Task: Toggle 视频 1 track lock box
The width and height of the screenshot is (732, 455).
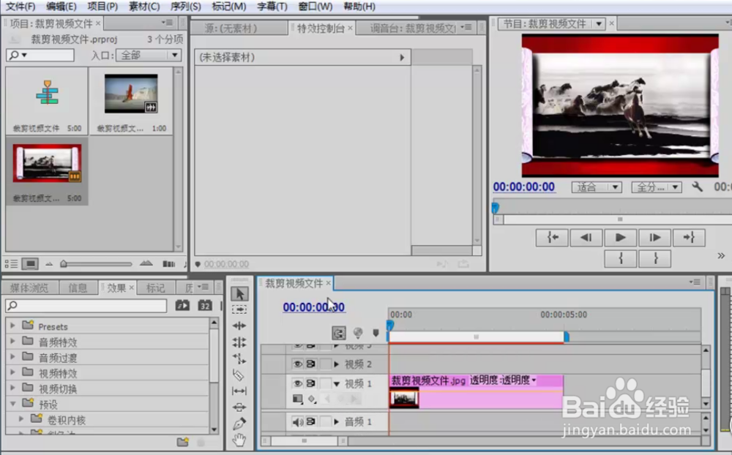Action: click(x=326, y=383)
